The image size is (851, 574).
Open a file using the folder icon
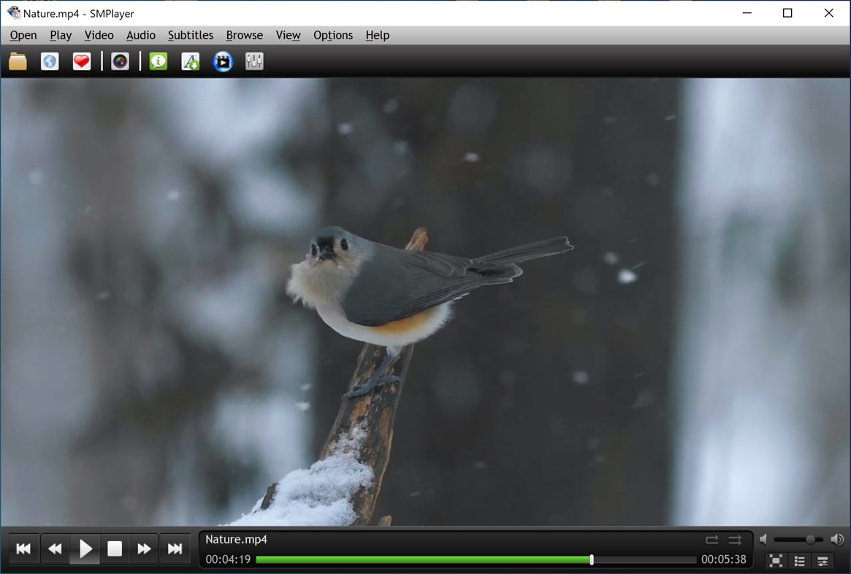18,61
